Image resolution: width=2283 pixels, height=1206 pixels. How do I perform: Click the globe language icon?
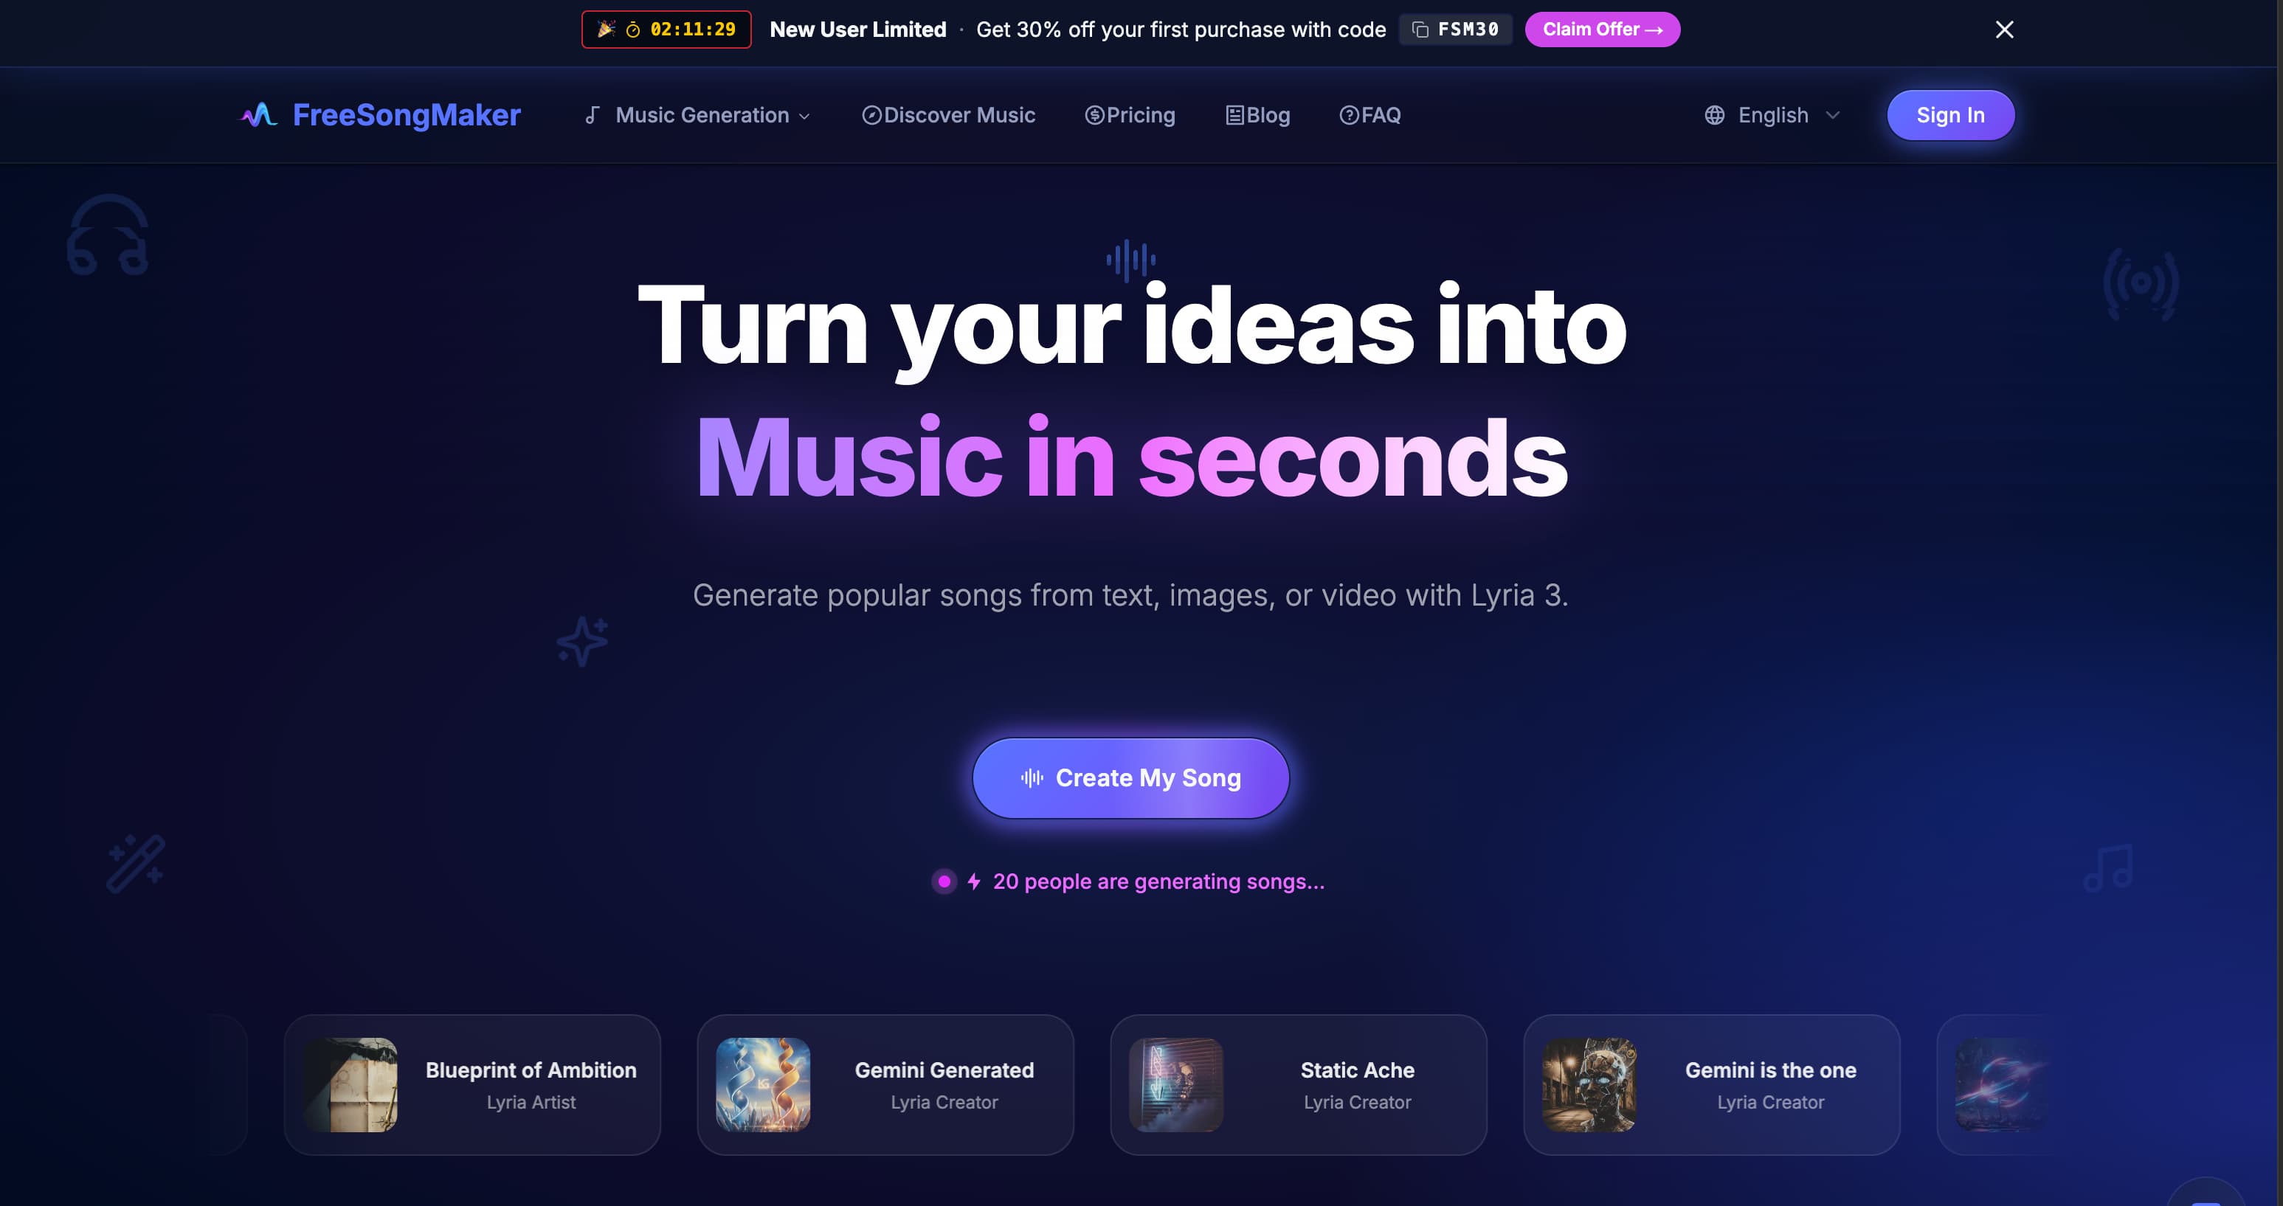tap(1714, 115)
